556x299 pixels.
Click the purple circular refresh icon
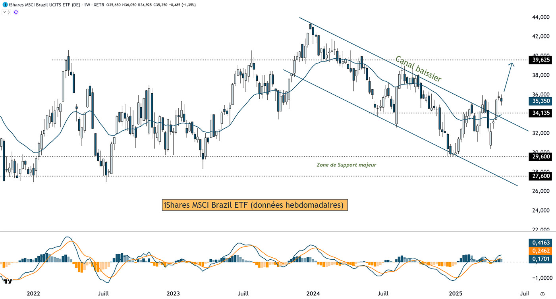click(x=16, y=12)
